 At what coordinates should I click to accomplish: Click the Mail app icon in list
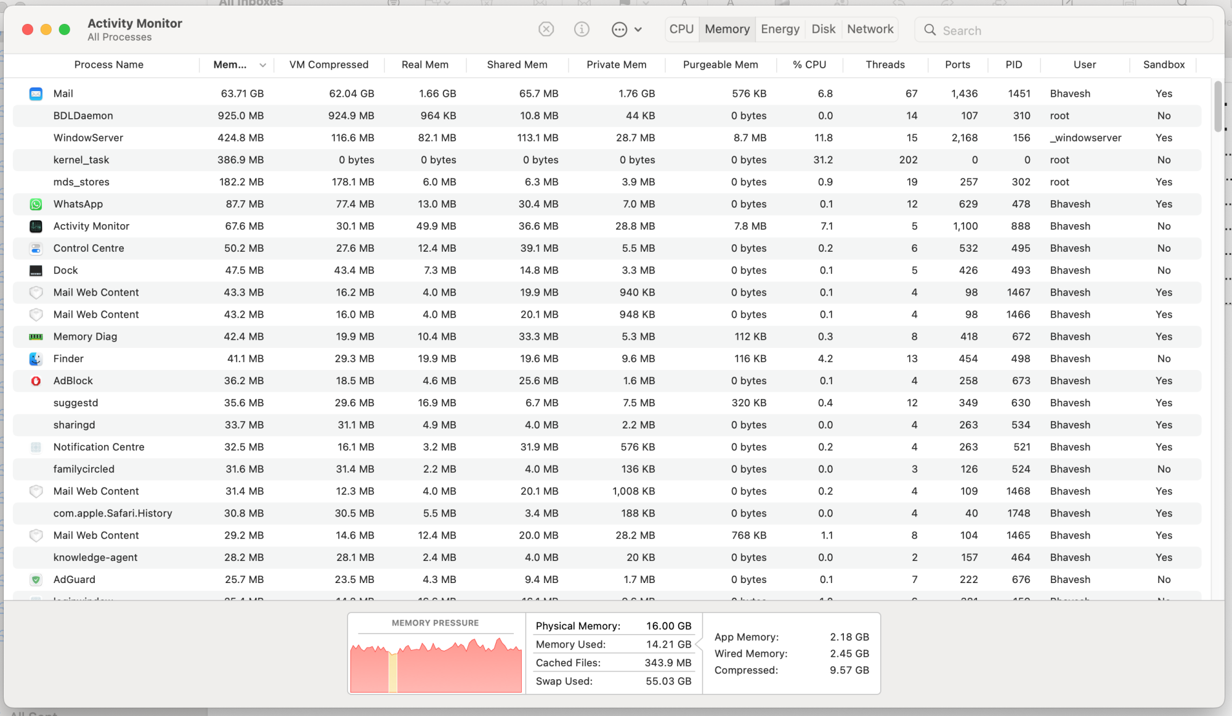tap(36, 94)
